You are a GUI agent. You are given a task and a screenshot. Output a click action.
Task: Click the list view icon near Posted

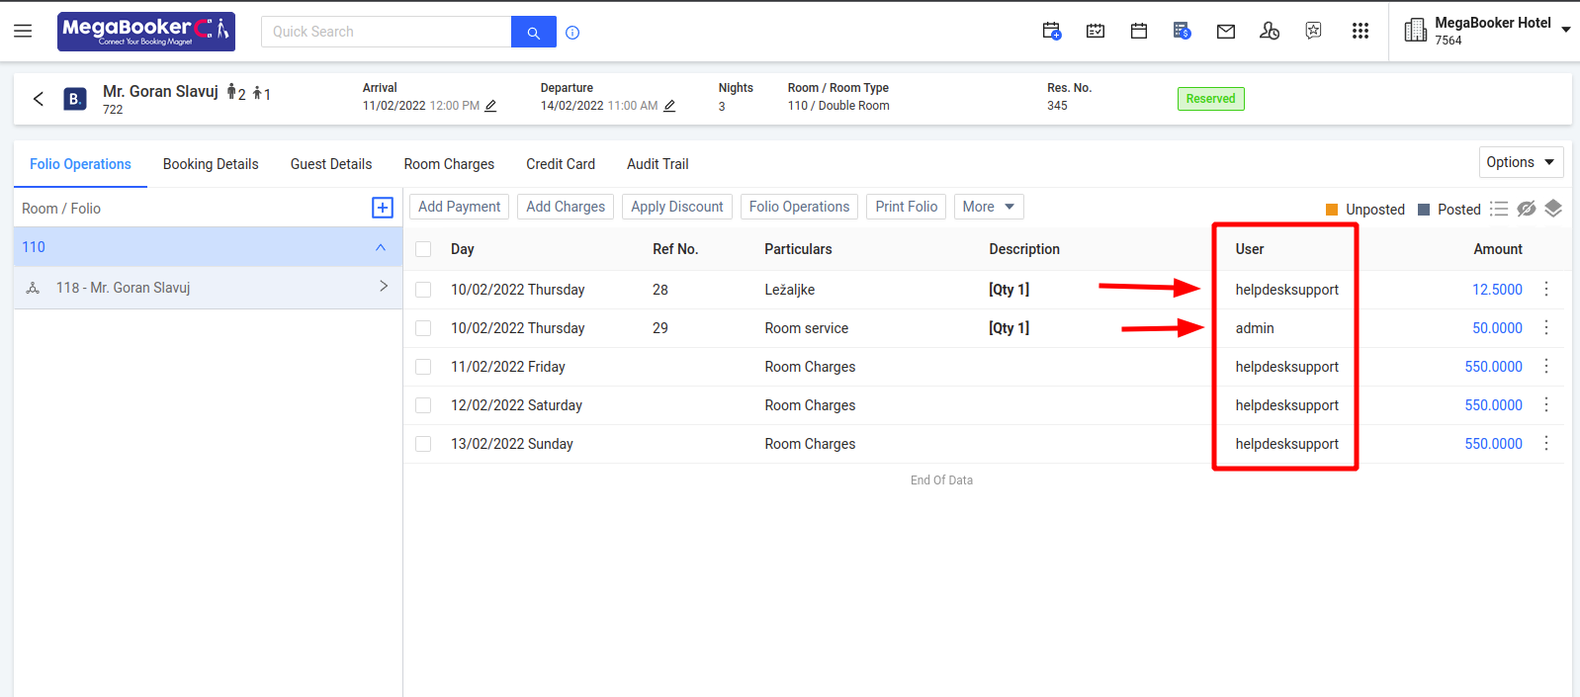(x=1499, y=209)
